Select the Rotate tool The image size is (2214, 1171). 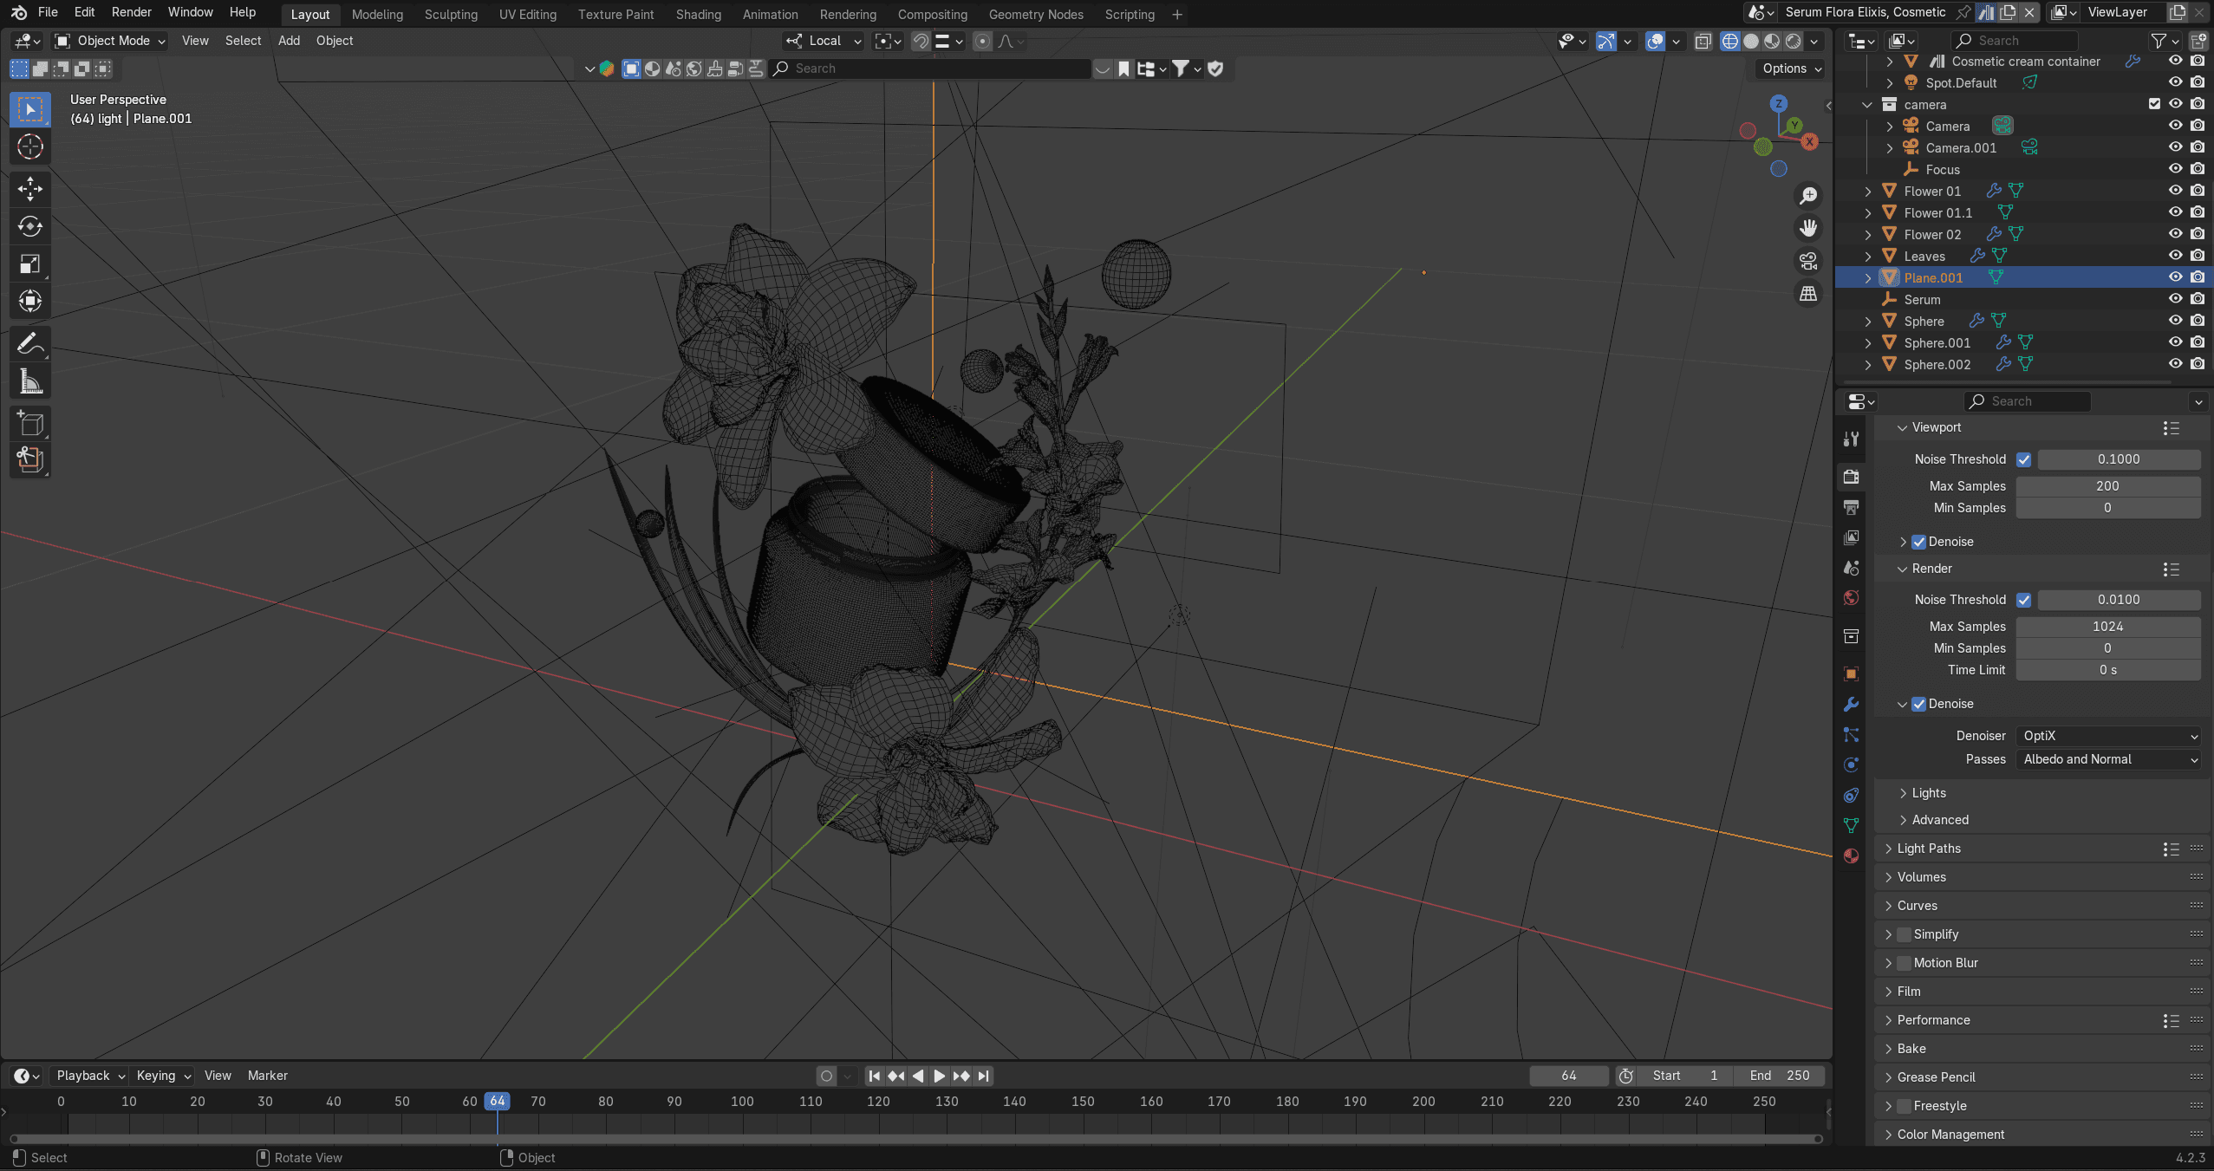(x=30, y=226)
